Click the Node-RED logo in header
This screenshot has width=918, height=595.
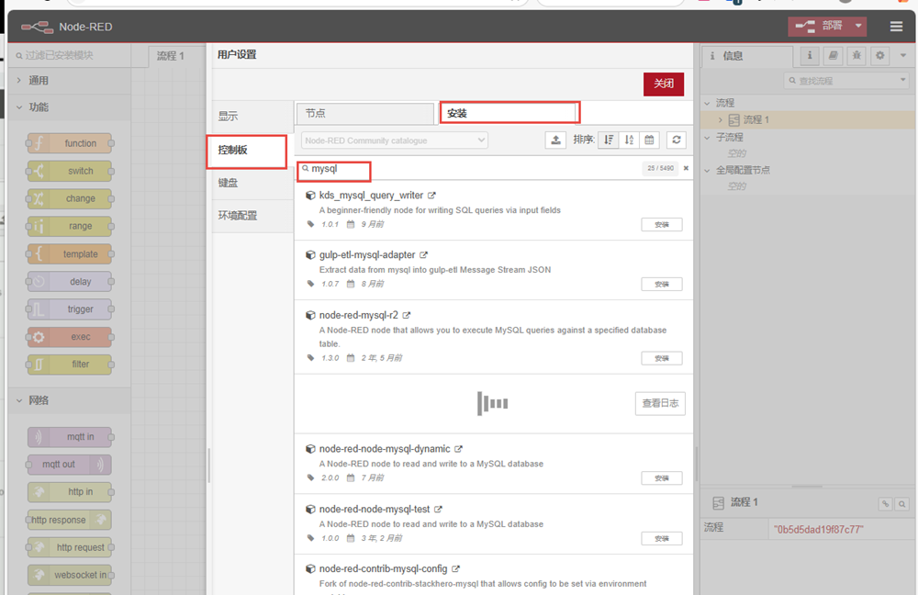coord(38,27)
